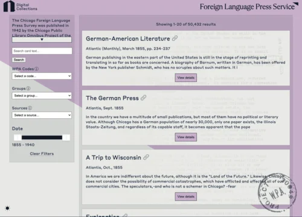Click the 'Atlantis, Sept. 1855' source line
This screenshot has height=217, width=302.
pyautogui.click(x=104, y=108)
